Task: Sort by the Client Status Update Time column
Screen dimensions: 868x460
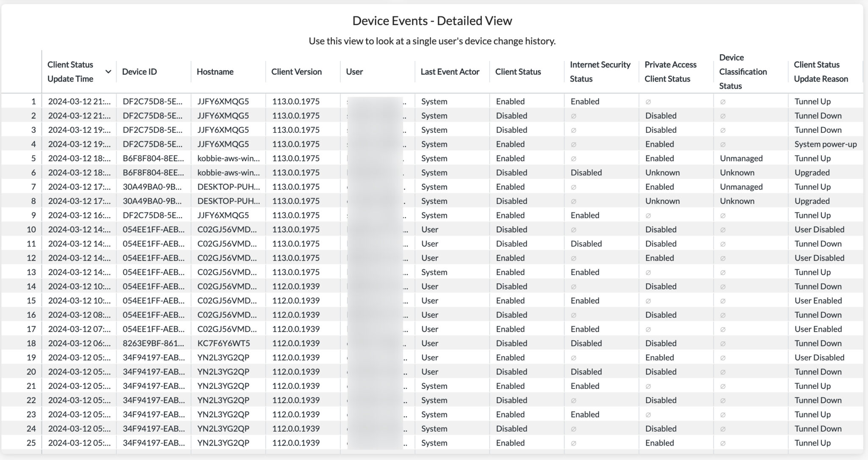Action: click(x=70, y=72)
